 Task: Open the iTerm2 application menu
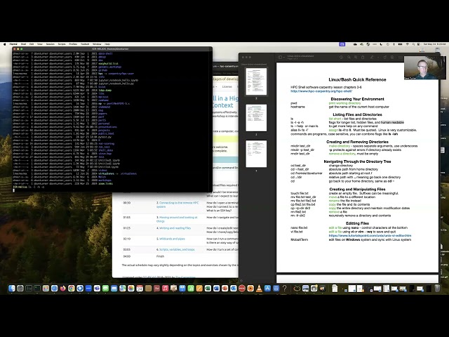click(13, 44)
